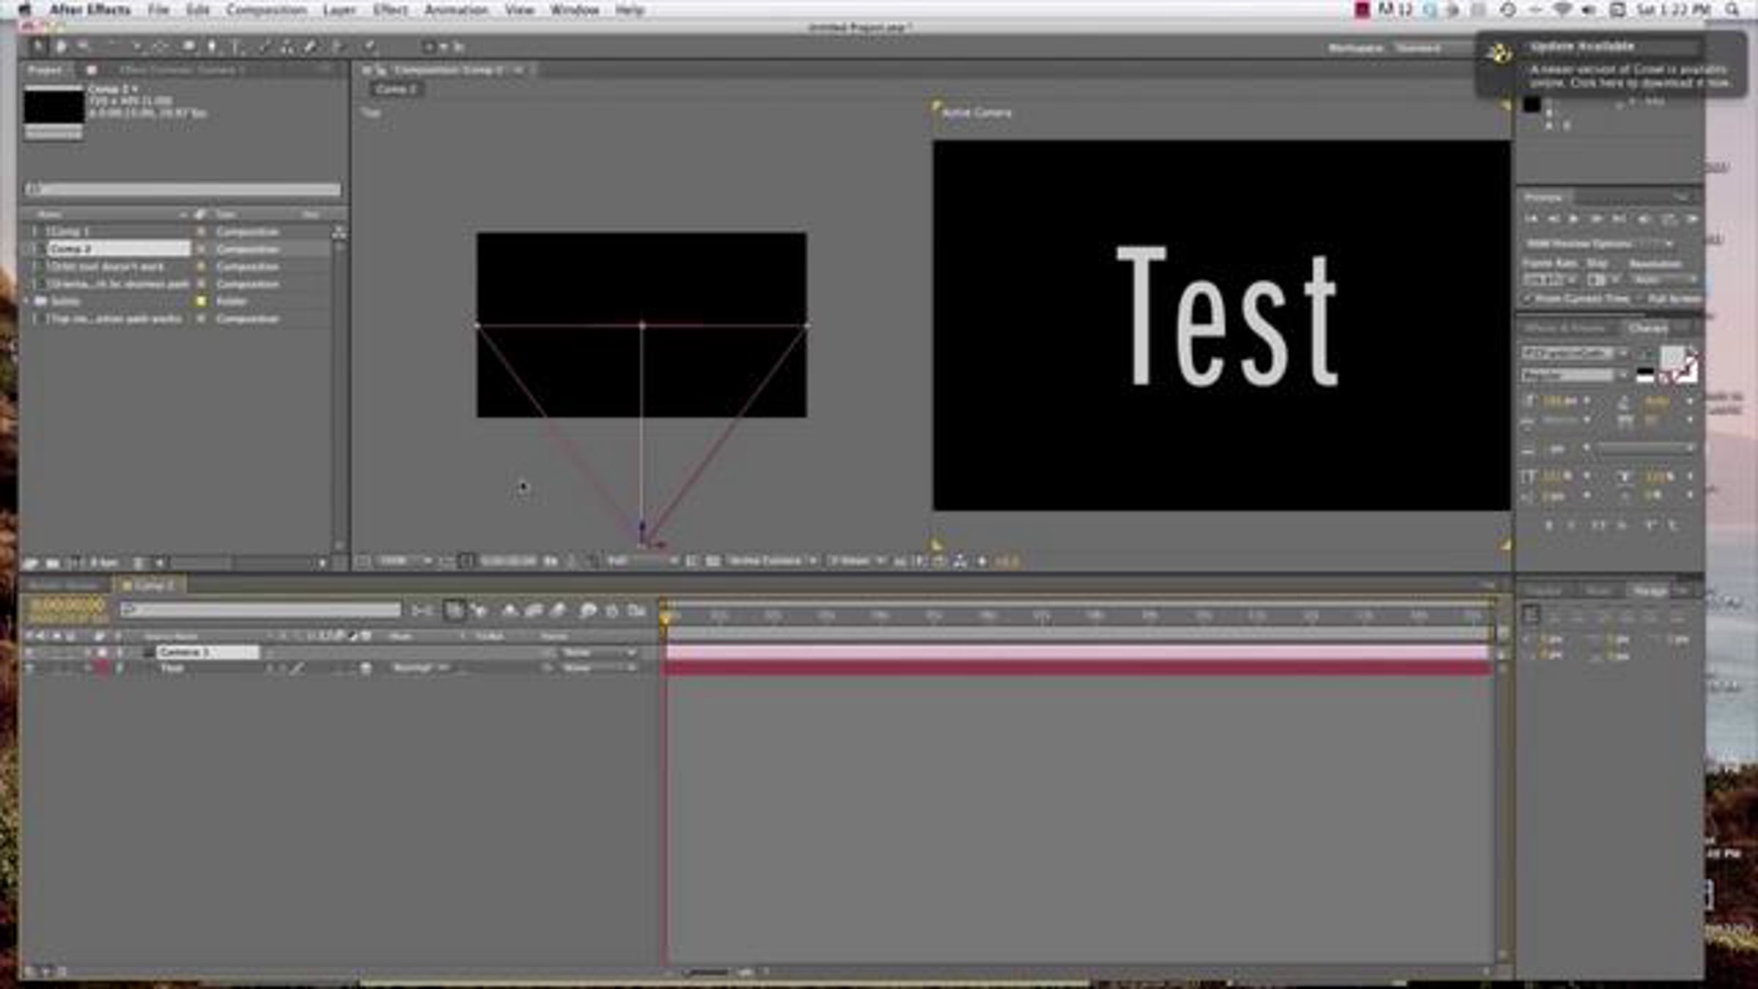Select the Selection arrow tool in toolbar
Screen dimensions: 1758x989
click(x=38, y=47)
